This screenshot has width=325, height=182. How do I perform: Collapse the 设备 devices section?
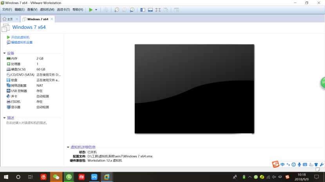tap(4, 53)
